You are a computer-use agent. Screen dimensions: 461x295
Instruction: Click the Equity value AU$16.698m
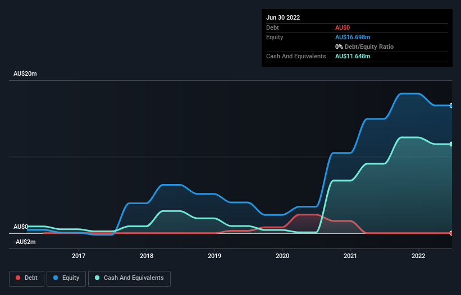pyautogui.click(x=353, y=37)
